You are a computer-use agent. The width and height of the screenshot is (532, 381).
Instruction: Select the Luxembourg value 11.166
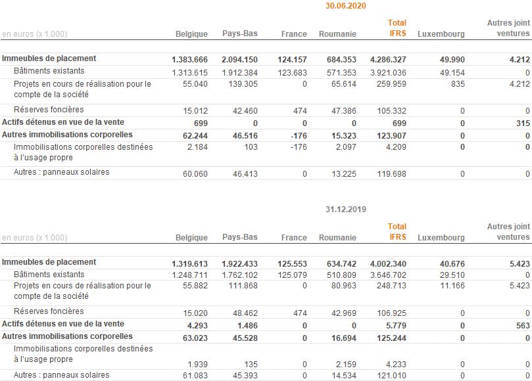pos(452,286)
